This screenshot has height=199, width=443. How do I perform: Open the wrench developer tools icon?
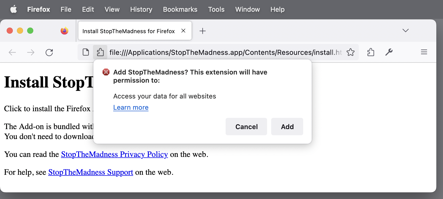point(389,52)
